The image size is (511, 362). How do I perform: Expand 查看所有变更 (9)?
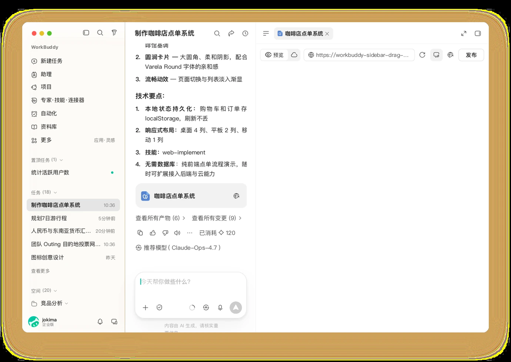[217, 218]
